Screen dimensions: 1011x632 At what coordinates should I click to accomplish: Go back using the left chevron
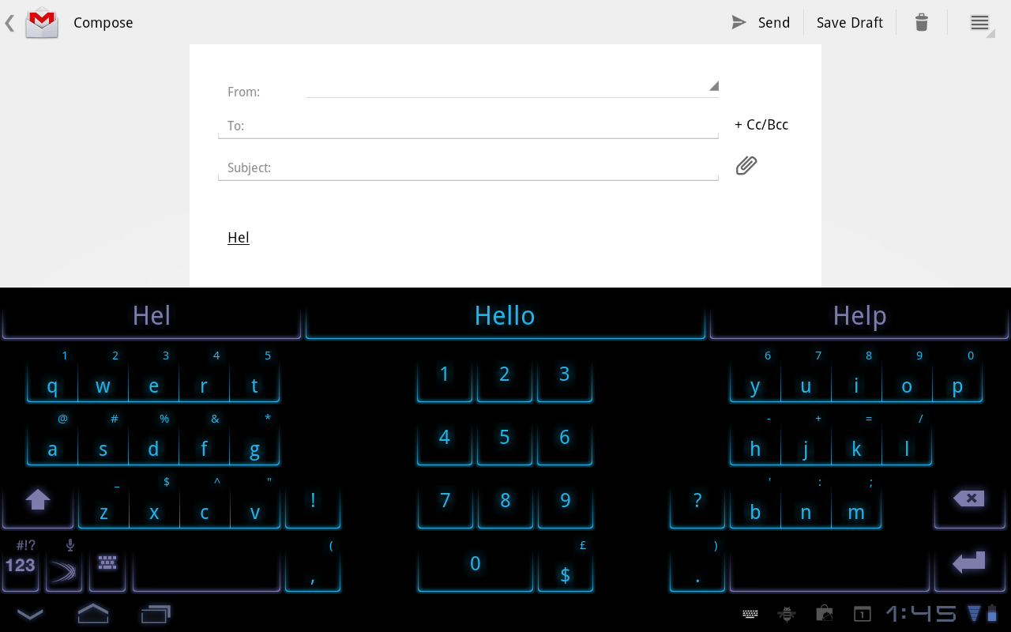(x=9, y=23)
